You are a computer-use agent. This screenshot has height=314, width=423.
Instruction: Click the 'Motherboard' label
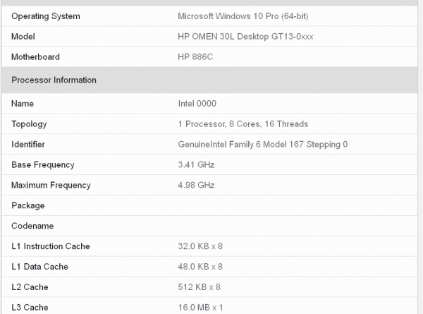[35, 57]
